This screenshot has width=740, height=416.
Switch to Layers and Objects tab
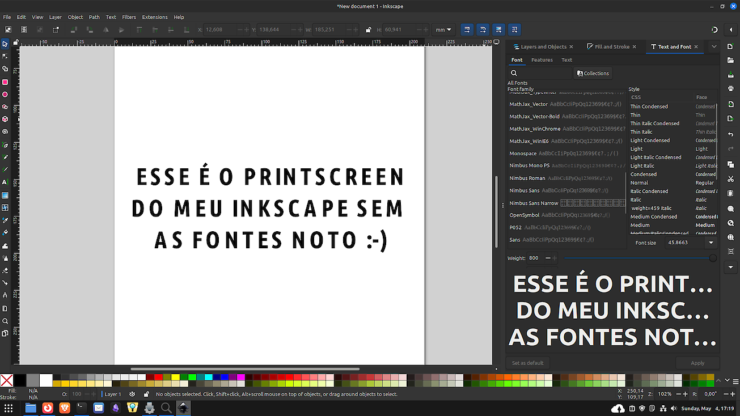coord(542,46)
